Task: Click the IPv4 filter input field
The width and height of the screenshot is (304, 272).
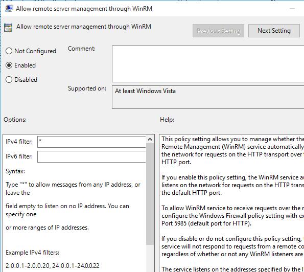Action: tap(91, 142)
